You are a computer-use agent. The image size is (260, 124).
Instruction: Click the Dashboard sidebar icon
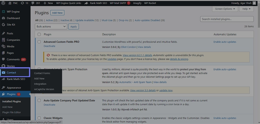(x=3, y=18)
